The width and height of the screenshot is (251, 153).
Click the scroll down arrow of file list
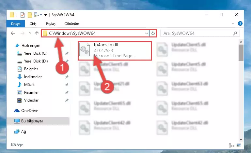241,139
